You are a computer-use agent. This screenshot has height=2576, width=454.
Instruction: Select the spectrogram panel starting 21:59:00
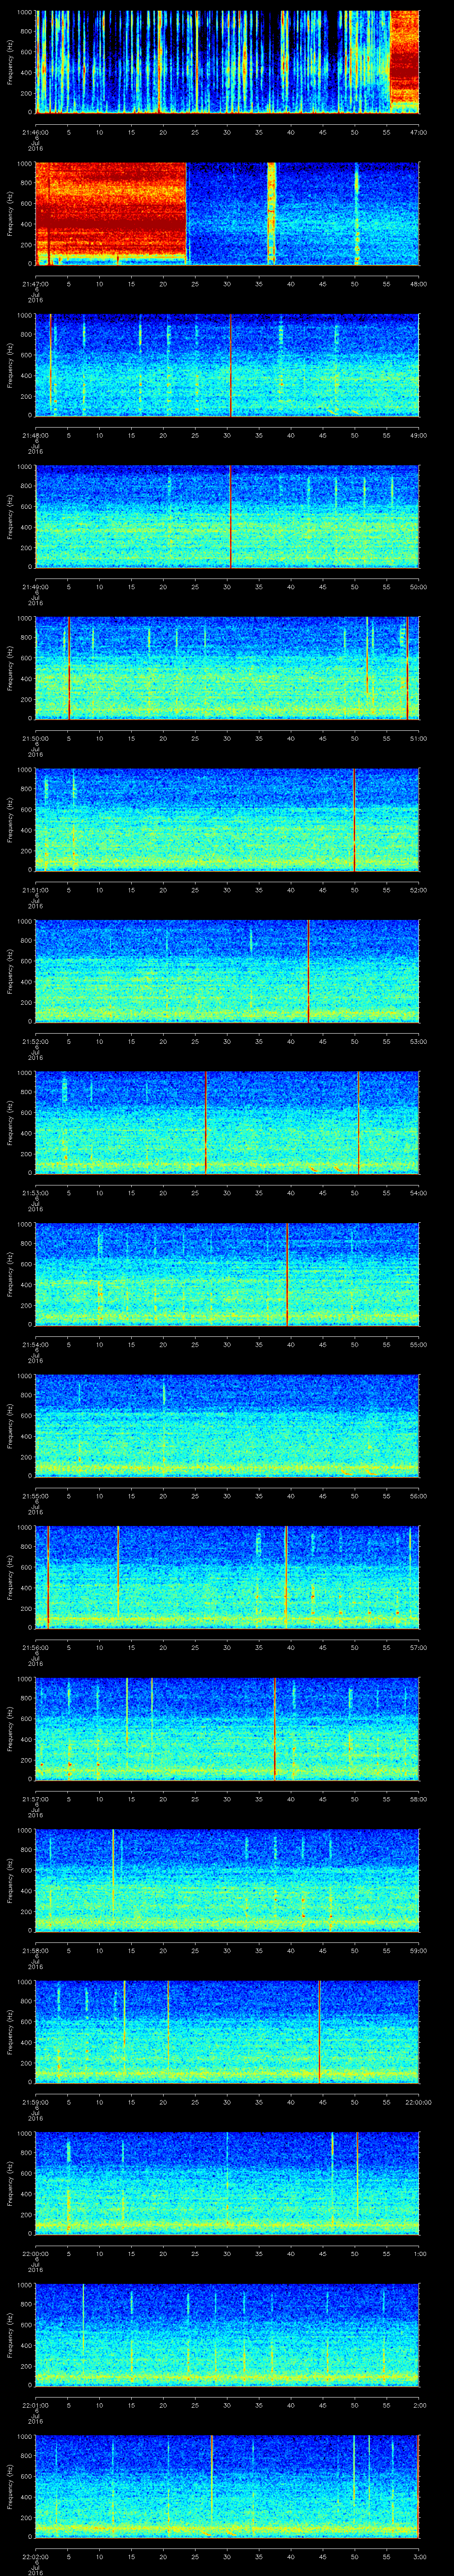coord(227,2033)
